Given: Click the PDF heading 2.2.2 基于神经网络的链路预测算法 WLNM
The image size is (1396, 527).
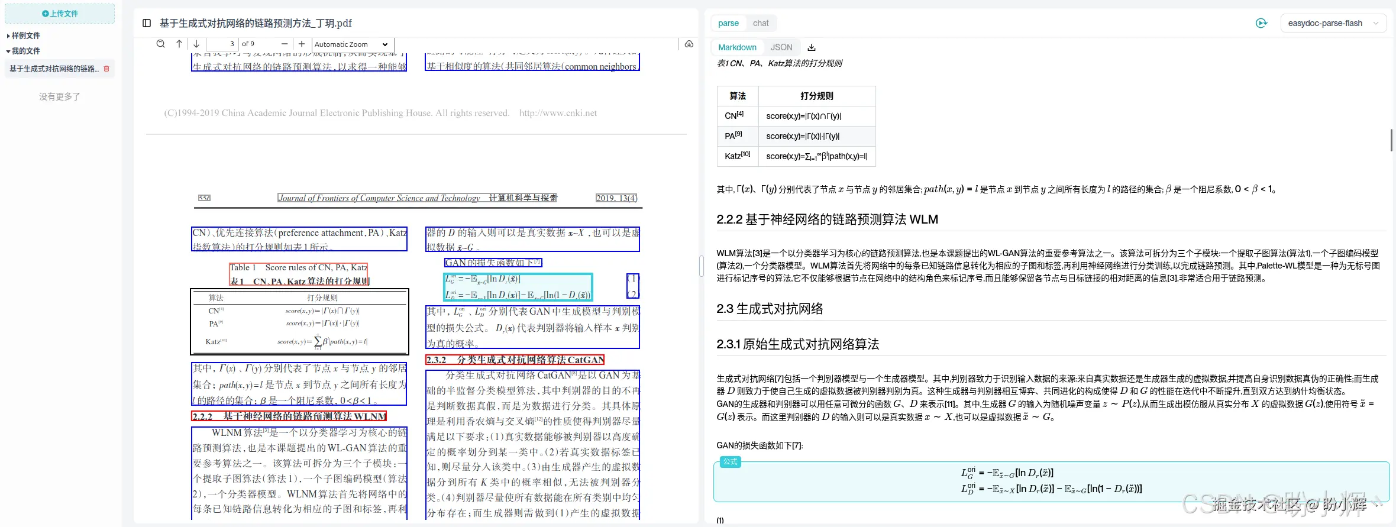Looking at the screenshot, I should (289, 416).
